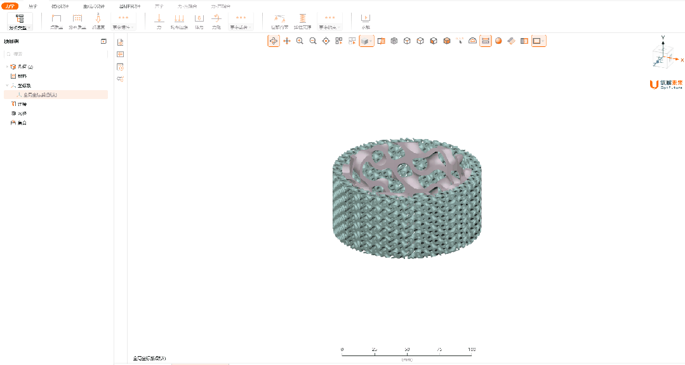This screenshot has width=685, height=365.
Task: Click the project tree search field
Action: pyautogui.click(x=56, y=54)
